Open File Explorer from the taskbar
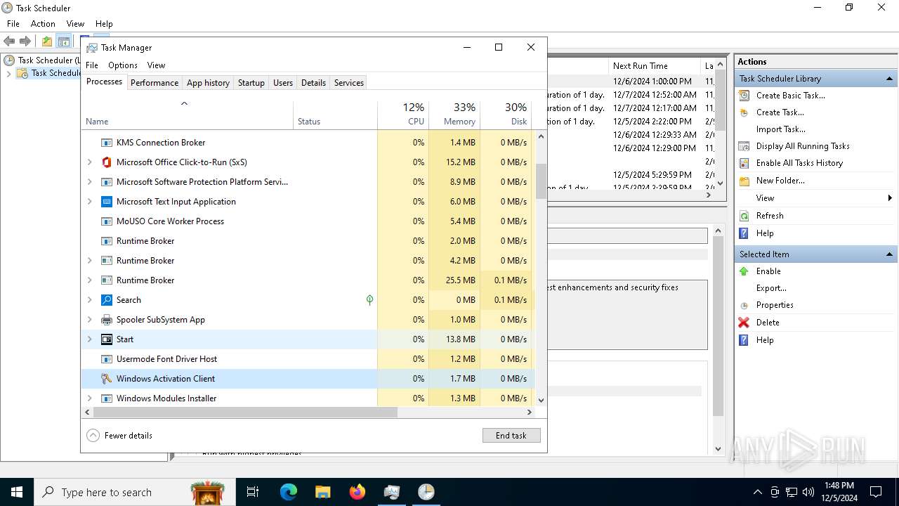Screen dimensions: 899x506 [323, 492]
